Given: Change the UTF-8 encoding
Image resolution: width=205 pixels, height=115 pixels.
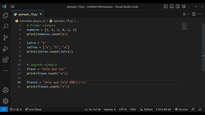Looking at the screenshot, I should click(x=123, y=109).
